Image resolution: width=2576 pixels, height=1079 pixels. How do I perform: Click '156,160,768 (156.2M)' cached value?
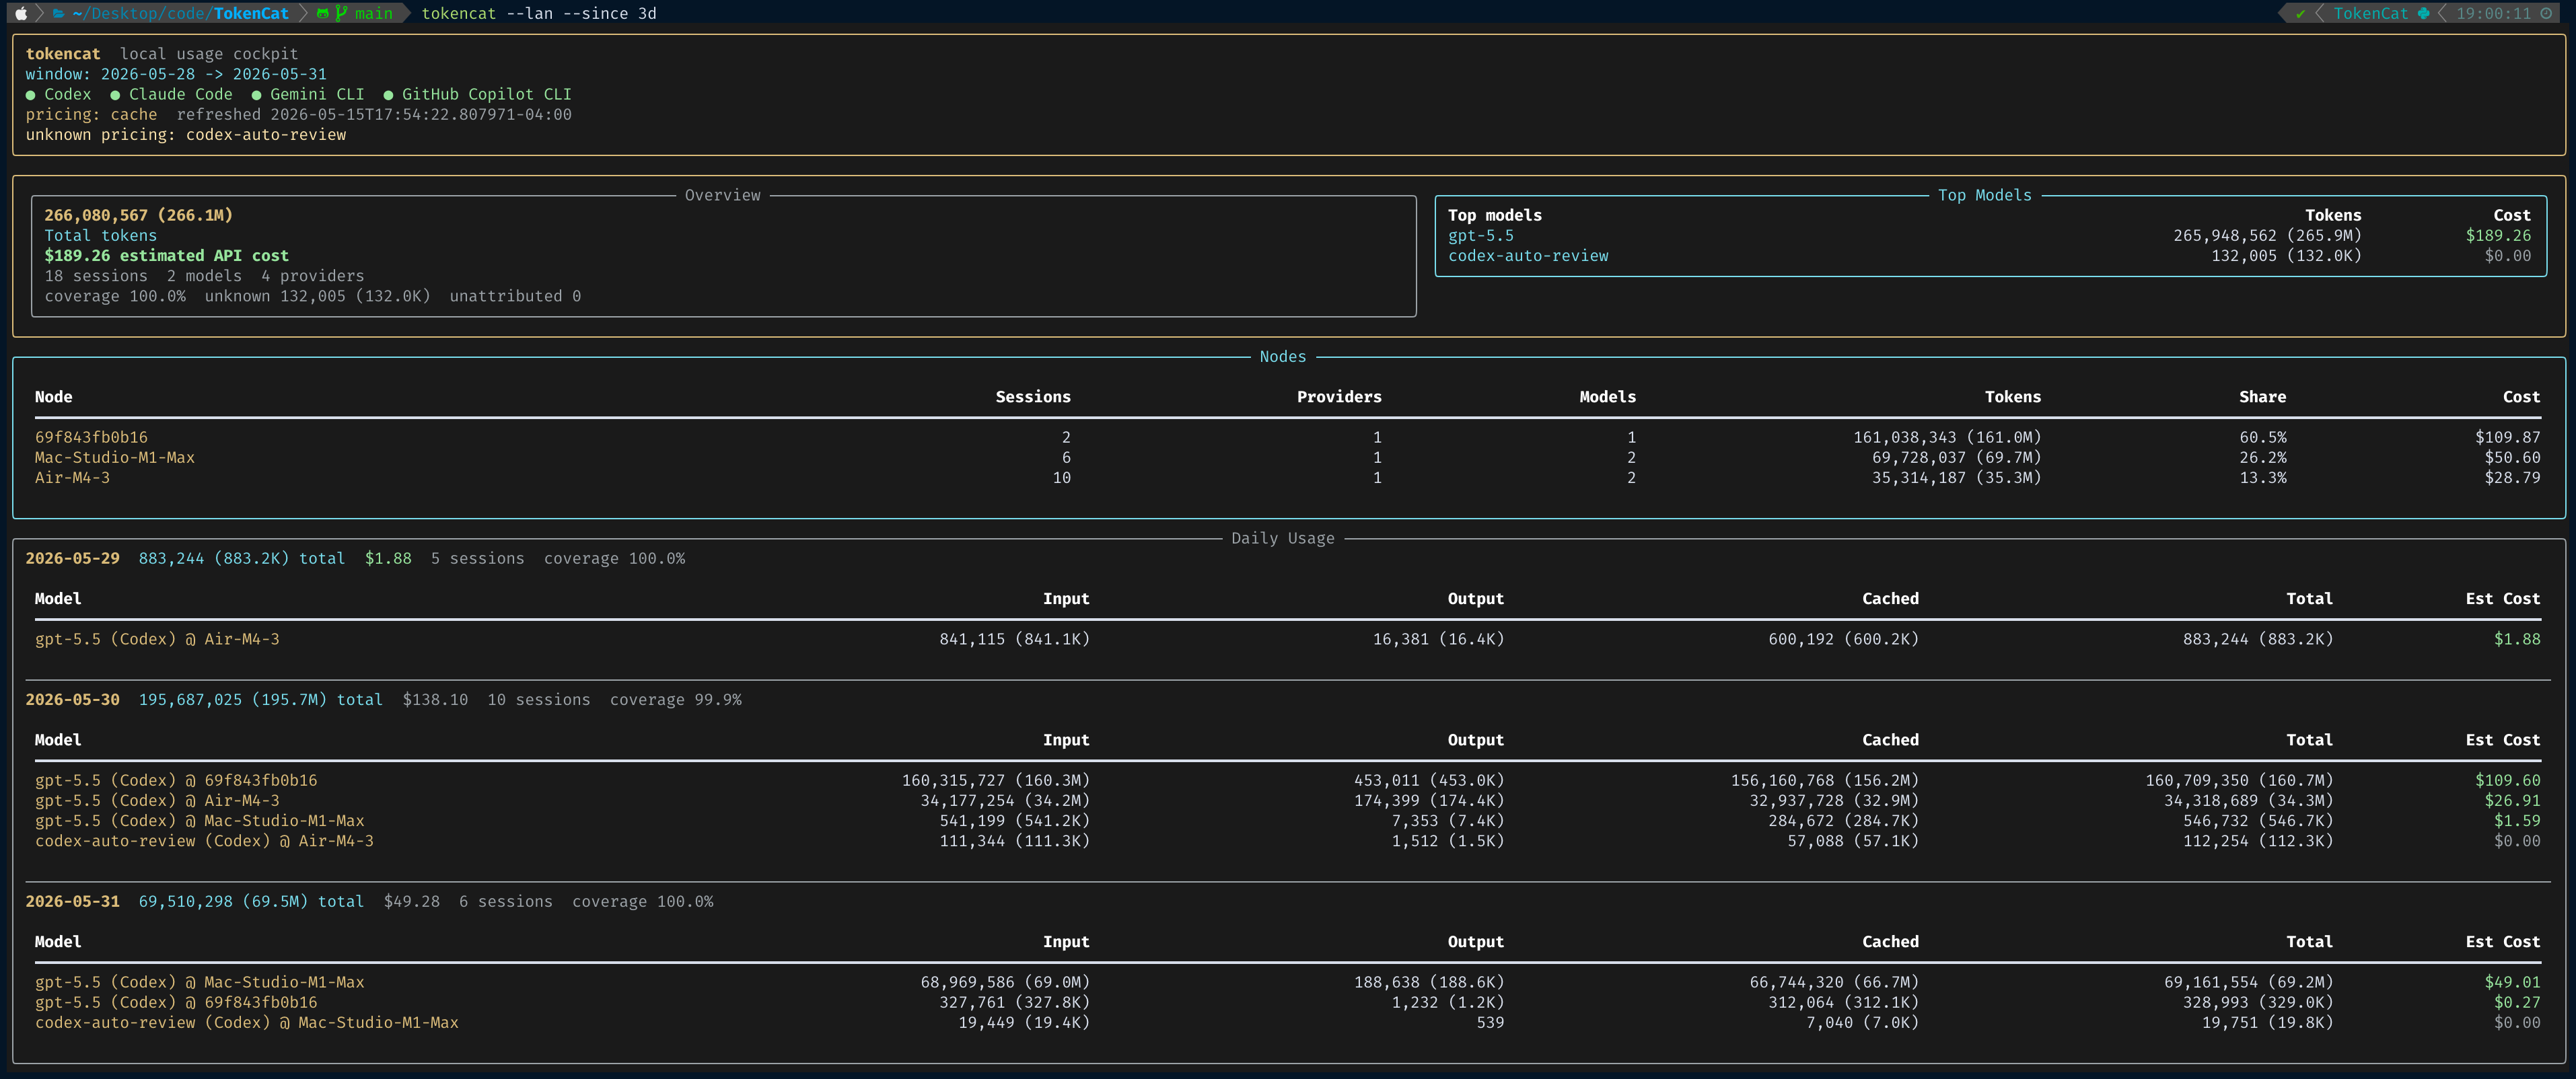point(1824,780)
